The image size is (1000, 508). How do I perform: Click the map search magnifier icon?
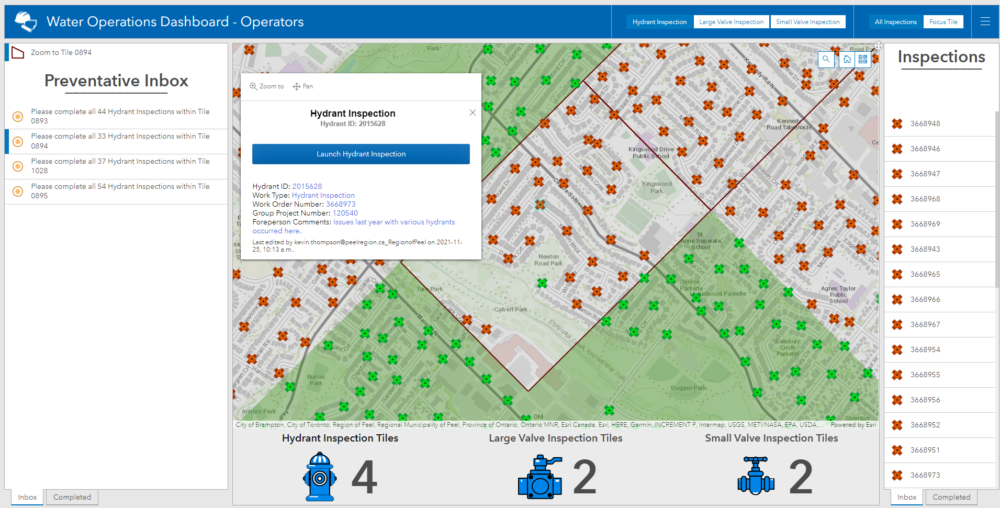click(826, 59)
